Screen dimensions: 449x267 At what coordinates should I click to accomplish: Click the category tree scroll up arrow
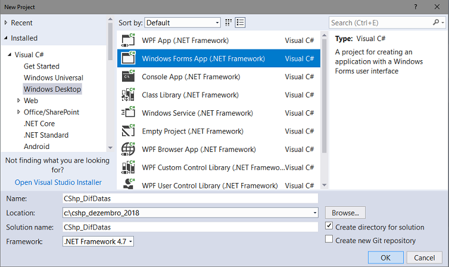110,19
